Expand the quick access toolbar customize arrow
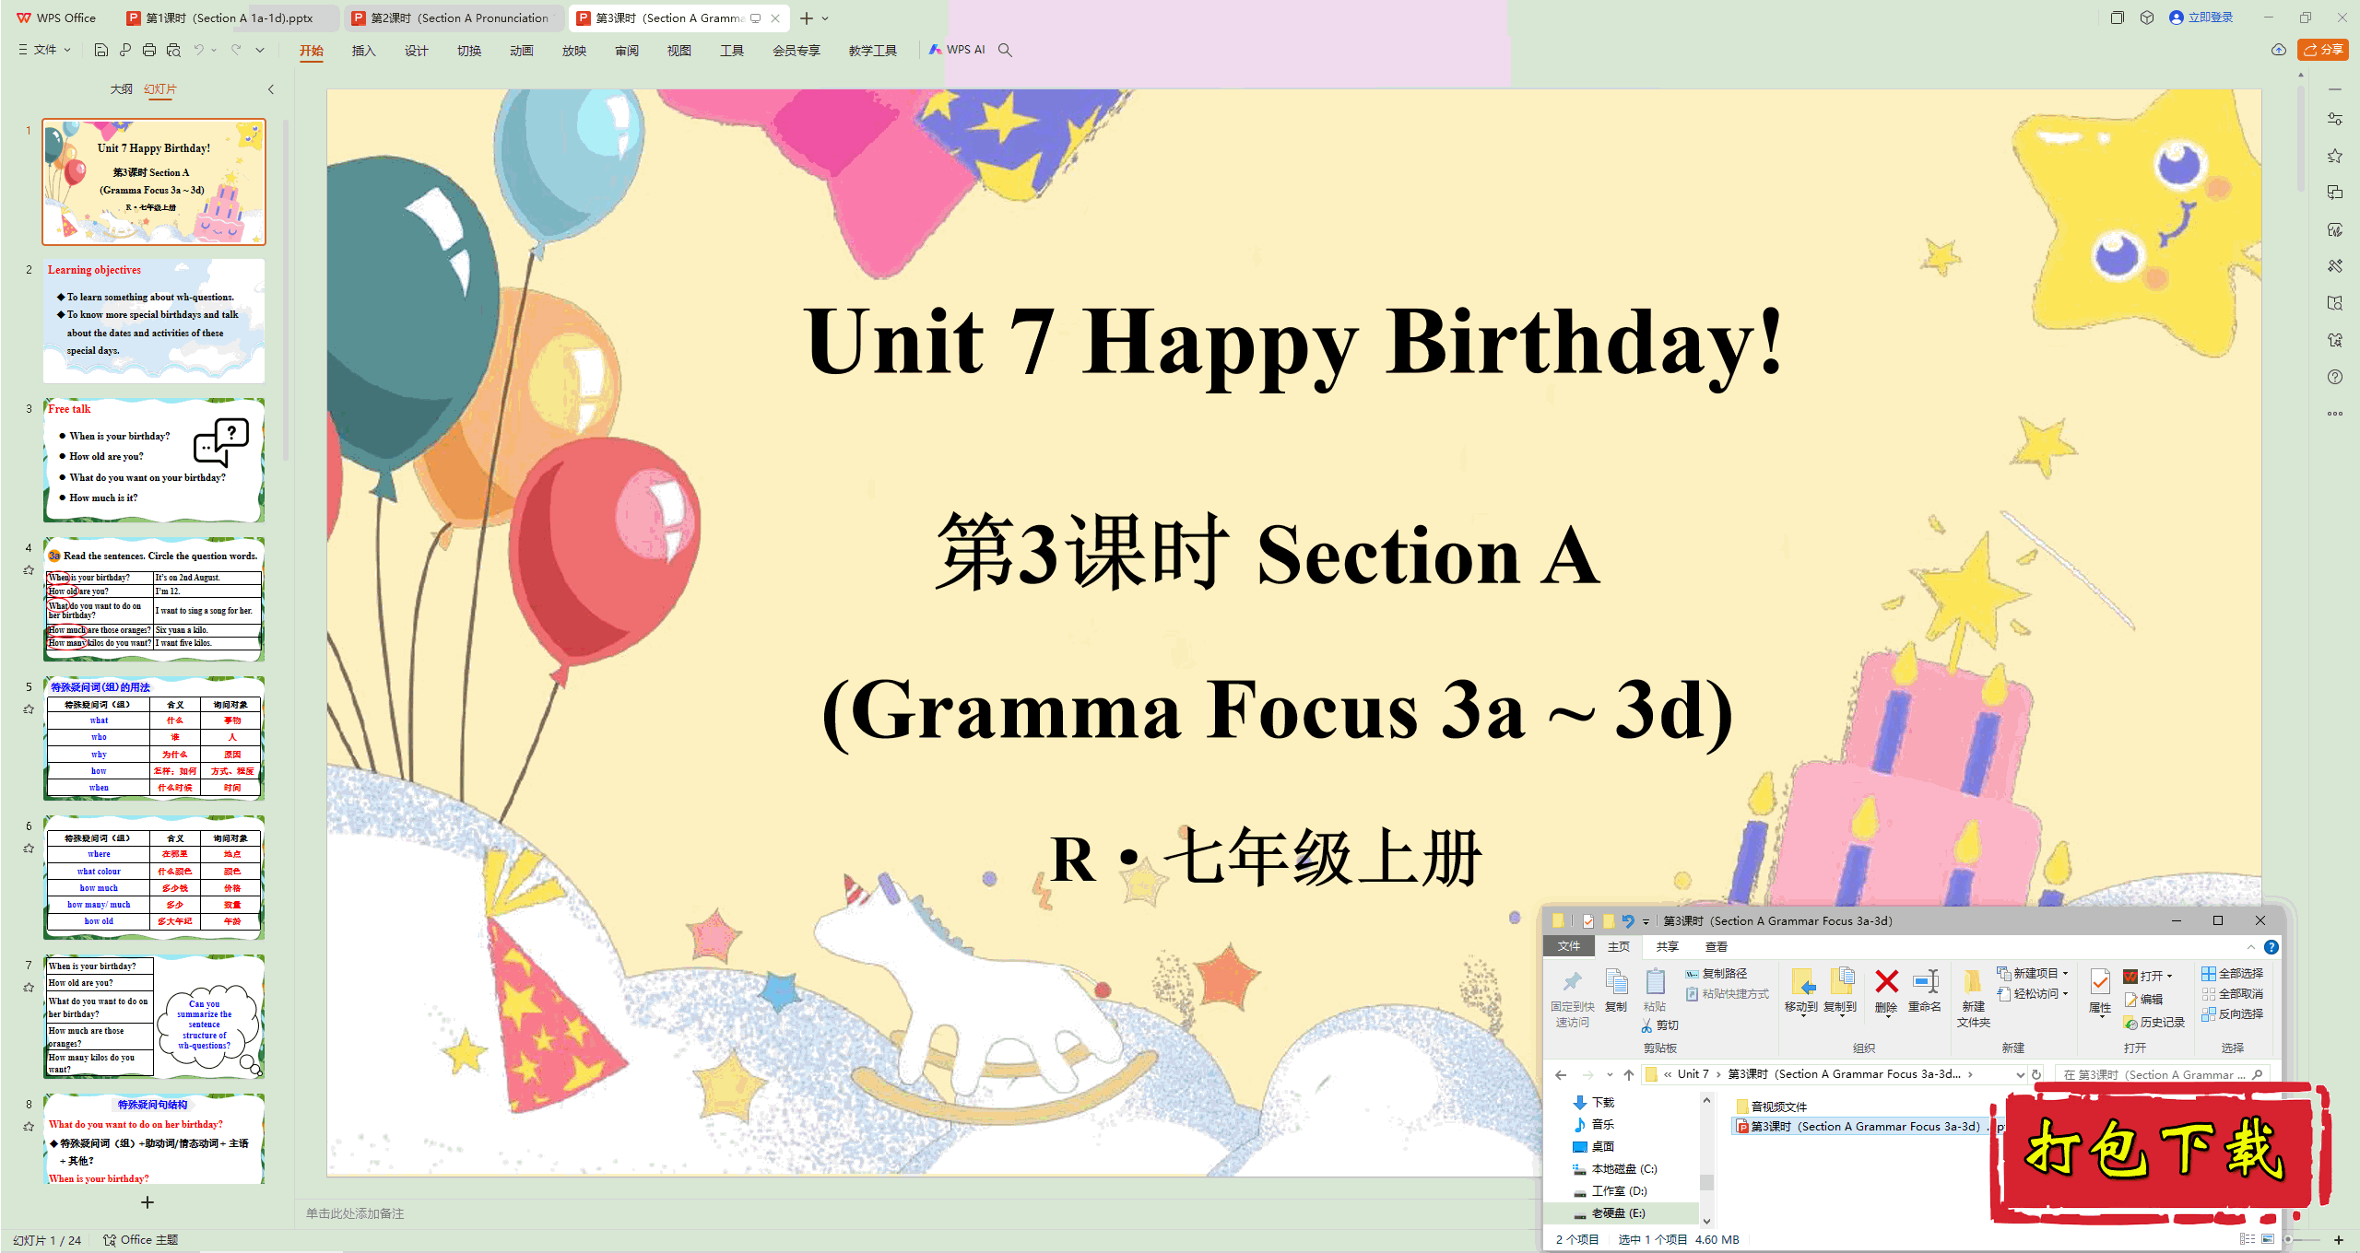Viewport: 2360px width, 1253px height. pos(260,50)
